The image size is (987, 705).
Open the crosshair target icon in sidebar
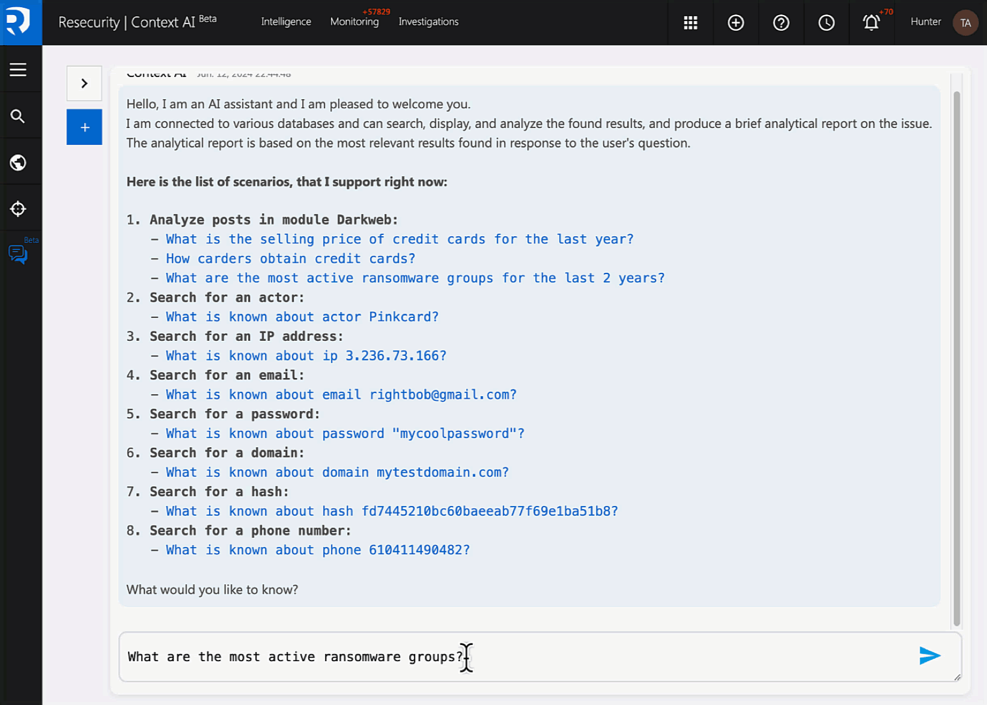pos(18,209)
